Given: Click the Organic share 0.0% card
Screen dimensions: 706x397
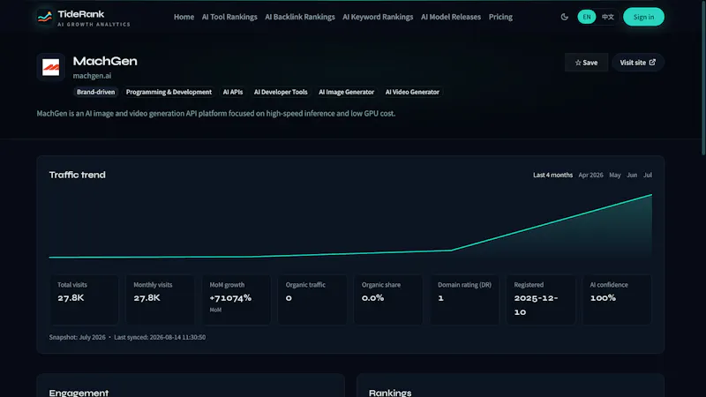Looking at the screenshot, I should click(388, 300).
